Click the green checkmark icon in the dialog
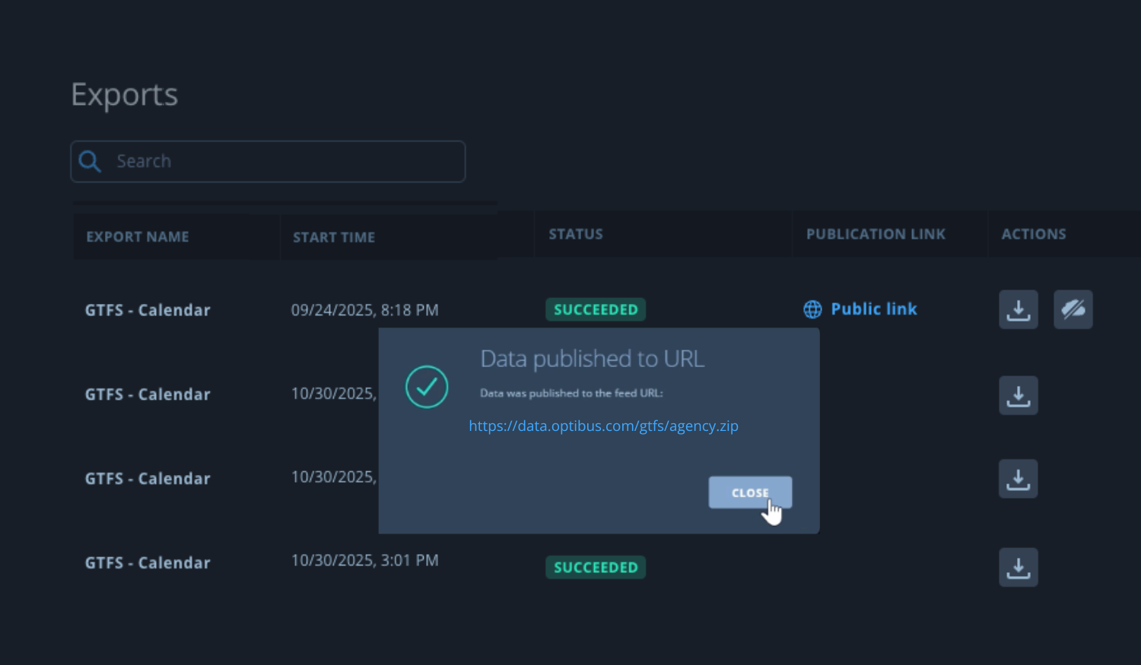This screenshot has height=665, width=1141. [427, 387]
